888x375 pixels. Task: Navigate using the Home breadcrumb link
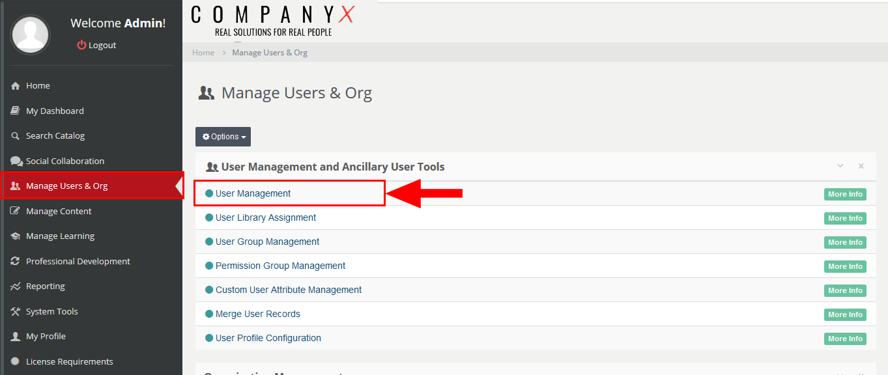point(203,52)
